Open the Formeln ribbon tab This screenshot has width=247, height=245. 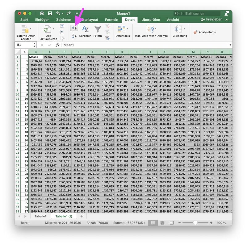[x=111, y=20]
